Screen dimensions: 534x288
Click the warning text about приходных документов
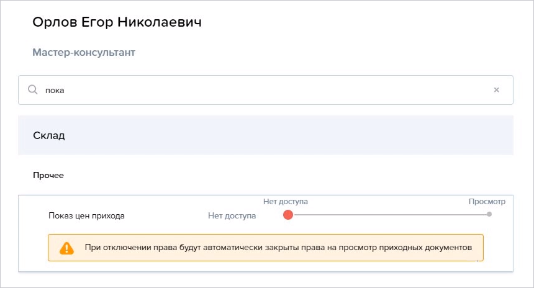tap(278, 248)
